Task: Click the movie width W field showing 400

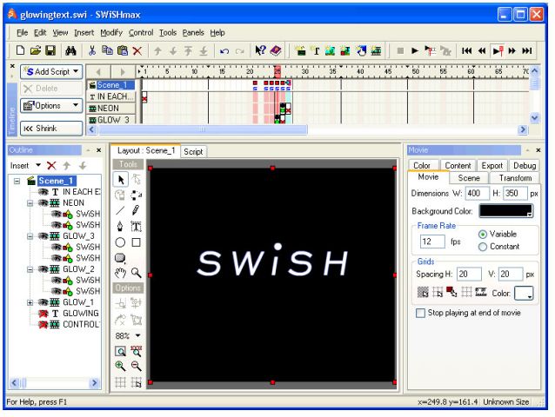Action: click(x=477, y=194)
